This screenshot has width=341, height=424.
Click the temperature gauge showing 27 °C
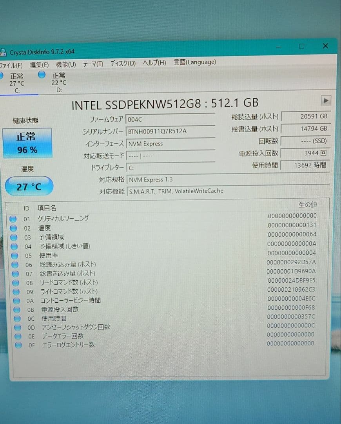pyautogui.click(x=28, y=186)
